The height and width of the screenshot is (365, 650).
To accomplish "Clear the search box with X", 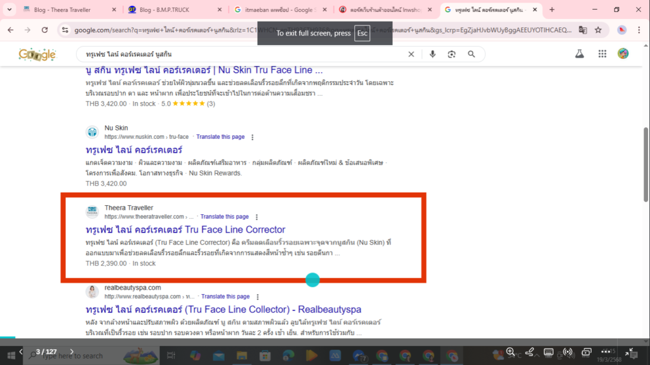I will pyautogui.click(x=411, y=54).
